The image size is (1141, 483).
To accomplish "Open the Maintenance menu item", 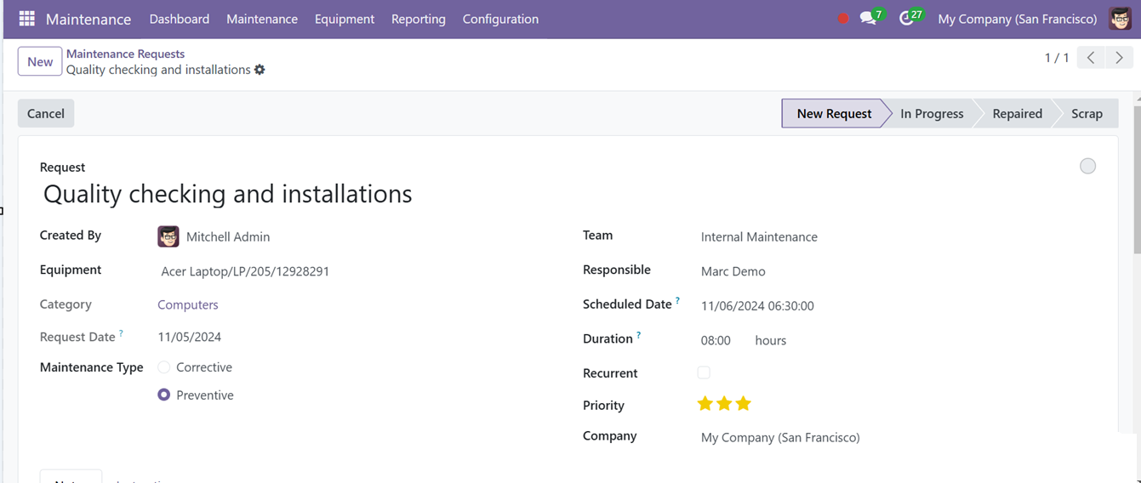I will (x=262, y=19).
